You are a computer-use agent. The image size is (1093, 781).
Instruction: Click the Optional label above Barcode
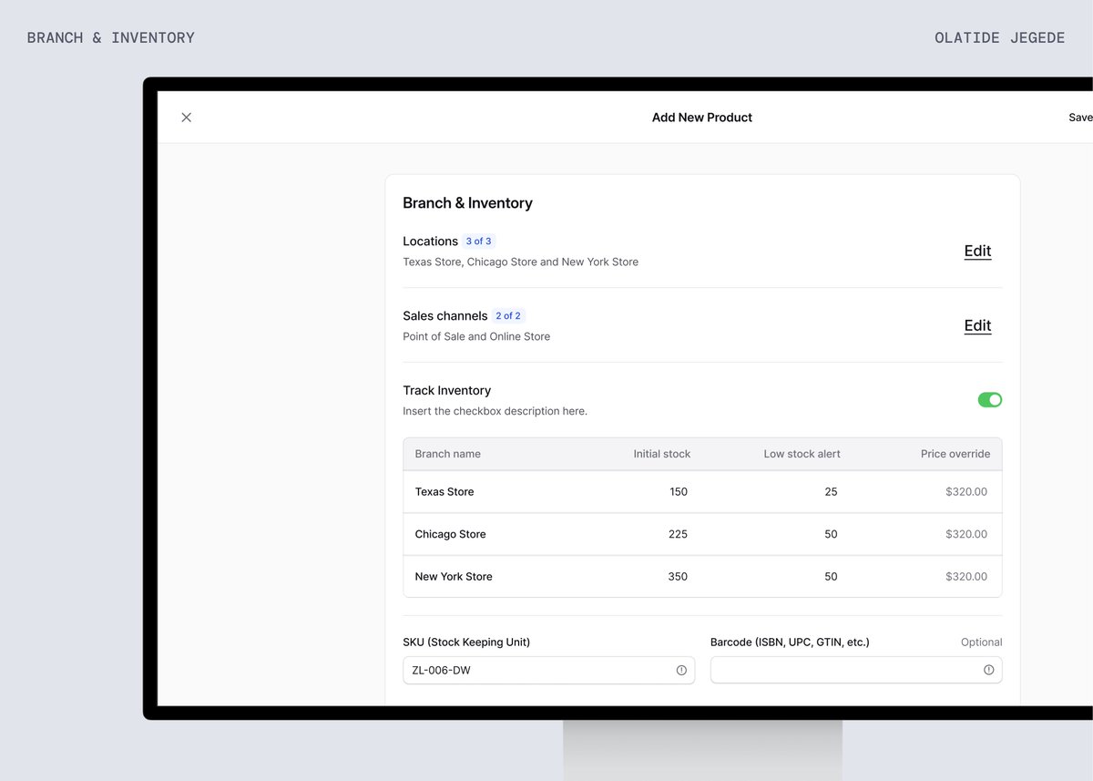point(981,642)
